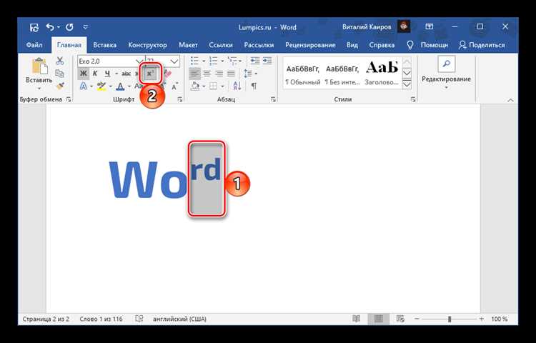Open the bullets style dropdown arrow

(204, 61)
